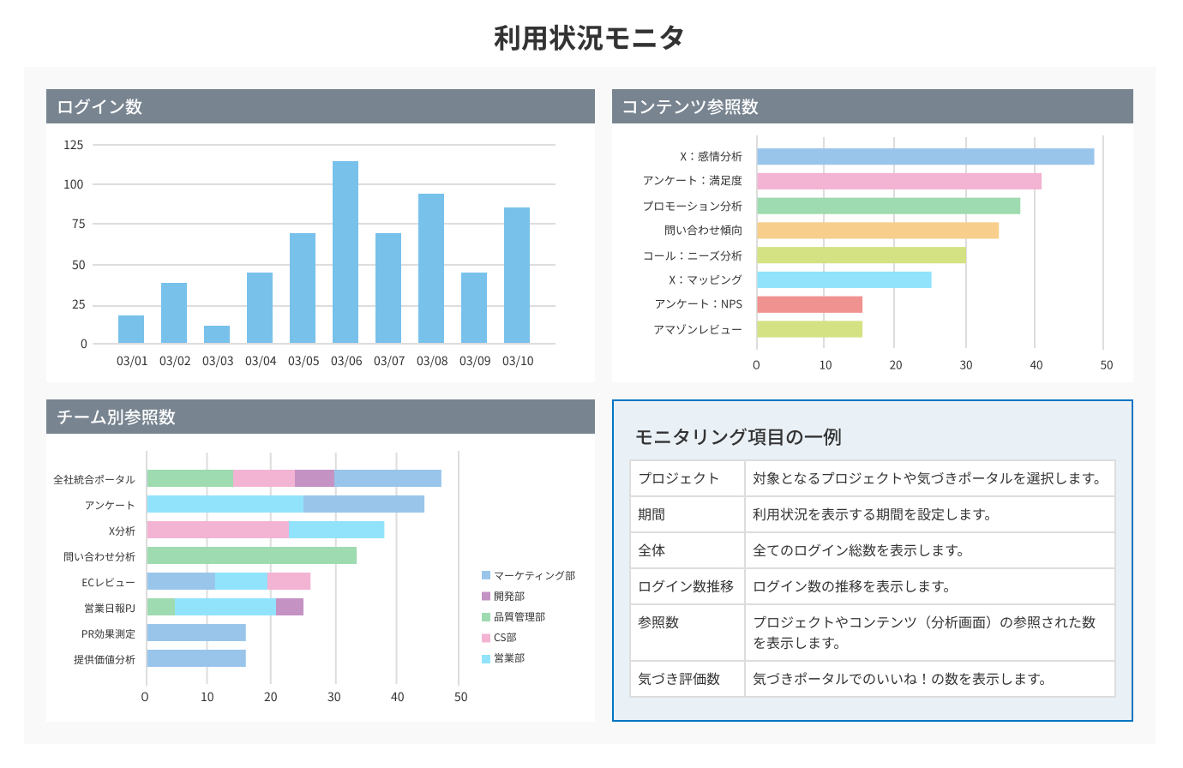The image size is (1183, 768).
Task: Select the 問い合わせ傾向 bar
Action: 878,231
